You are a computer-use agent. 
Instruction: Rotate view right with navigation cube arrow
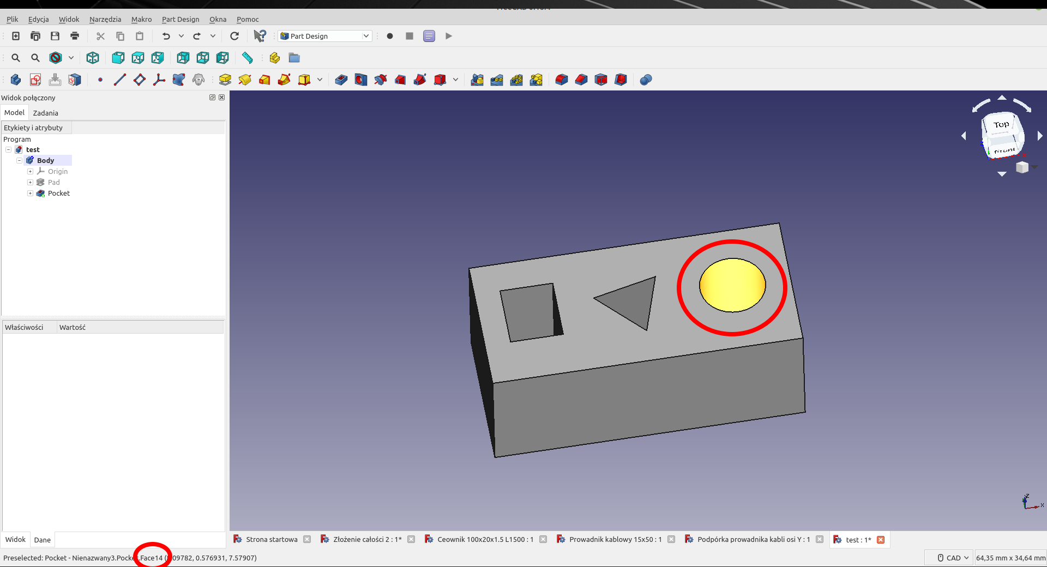click(1040, 135)
